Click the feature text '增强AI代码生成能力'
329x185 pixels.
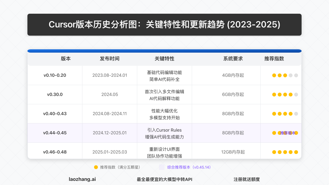click(x=164, y=137)
